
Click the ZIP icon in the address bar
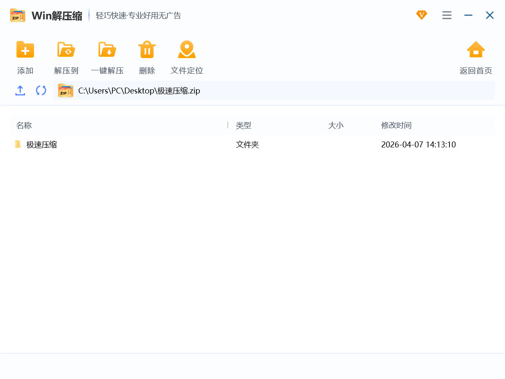click(66, 91)
